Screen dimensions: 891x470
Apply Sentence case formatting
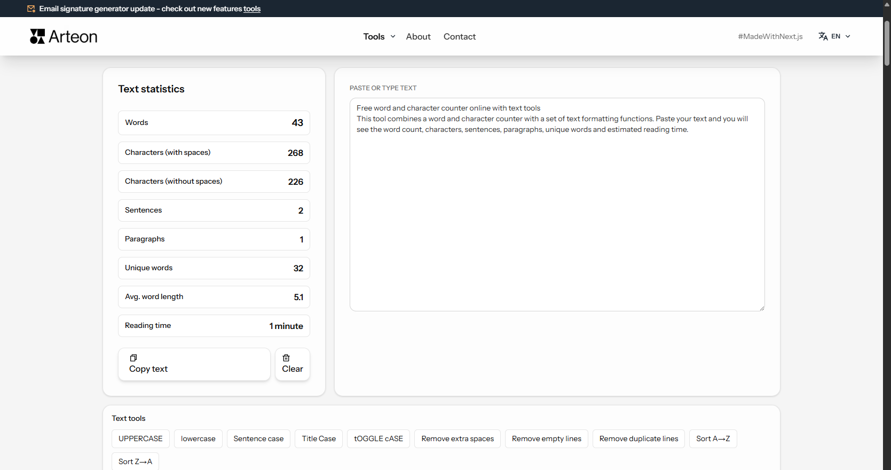pos(258,438)
